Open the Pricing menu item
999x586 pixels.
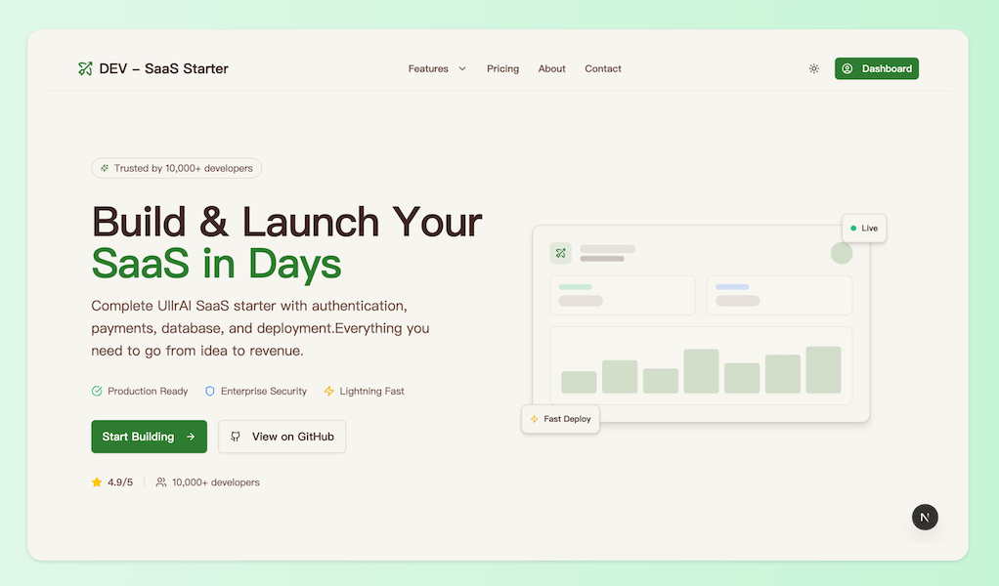[502, 68]
